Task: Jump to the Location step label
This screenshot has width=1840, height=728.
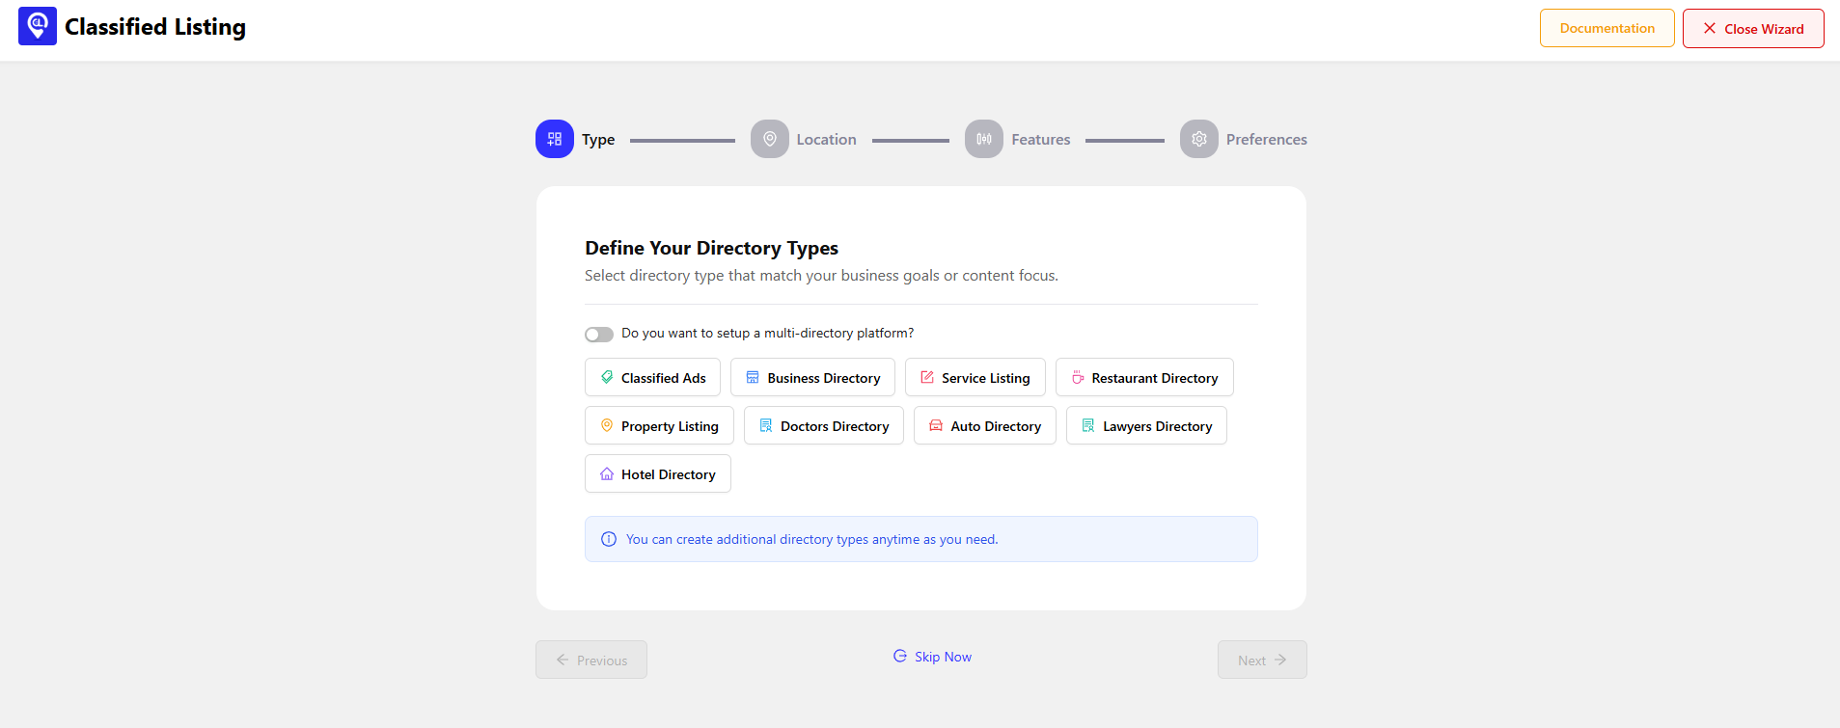Action: [827, 139]
